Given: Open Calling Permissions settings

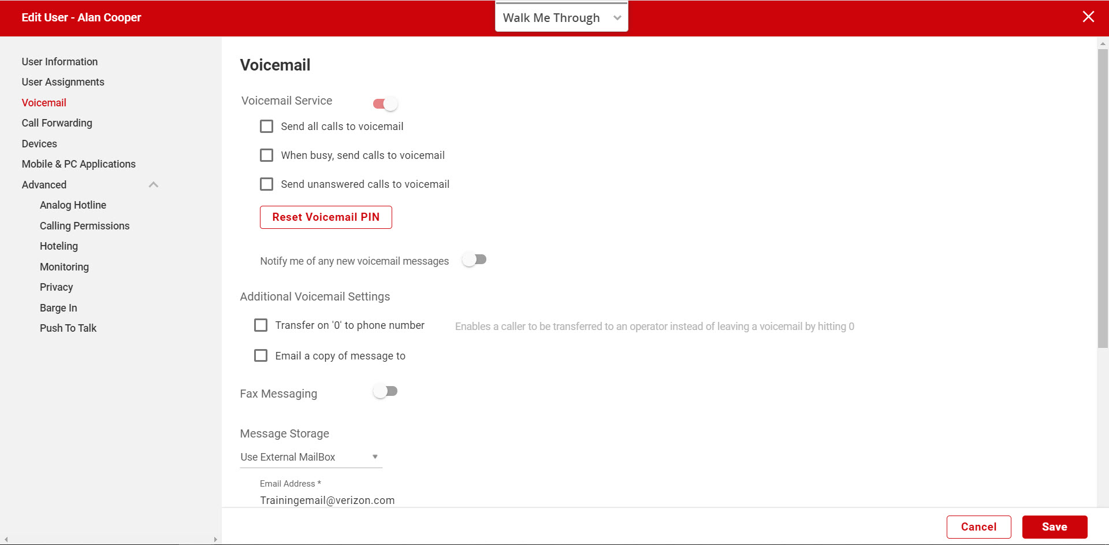Looking at the screenshot, I should click(84, 226).
